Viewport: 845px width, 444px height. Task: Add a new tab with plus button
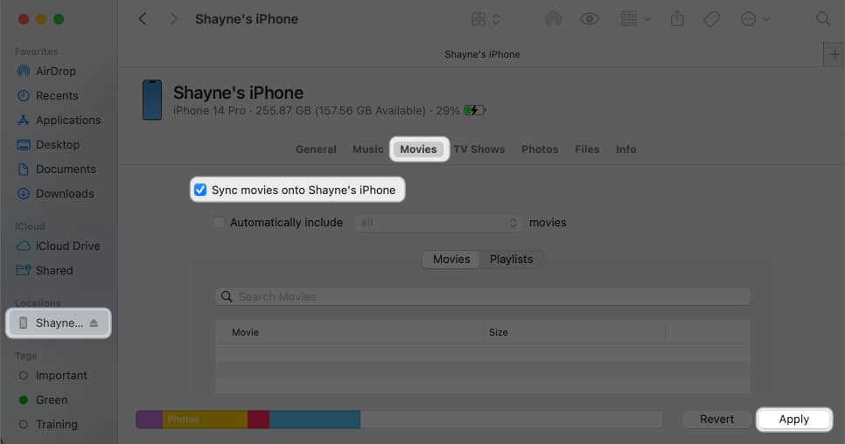[835, 54]
